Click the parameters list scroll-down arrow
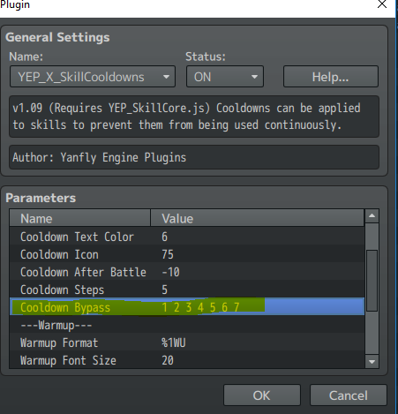 372,361
